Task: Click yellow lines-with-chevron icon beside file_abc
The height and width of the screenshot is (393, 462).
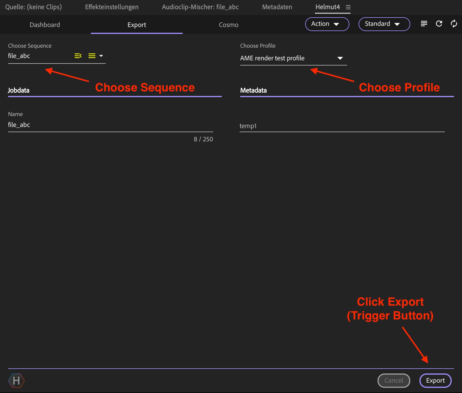Action: pyautogui.click(x=78, y=56)
